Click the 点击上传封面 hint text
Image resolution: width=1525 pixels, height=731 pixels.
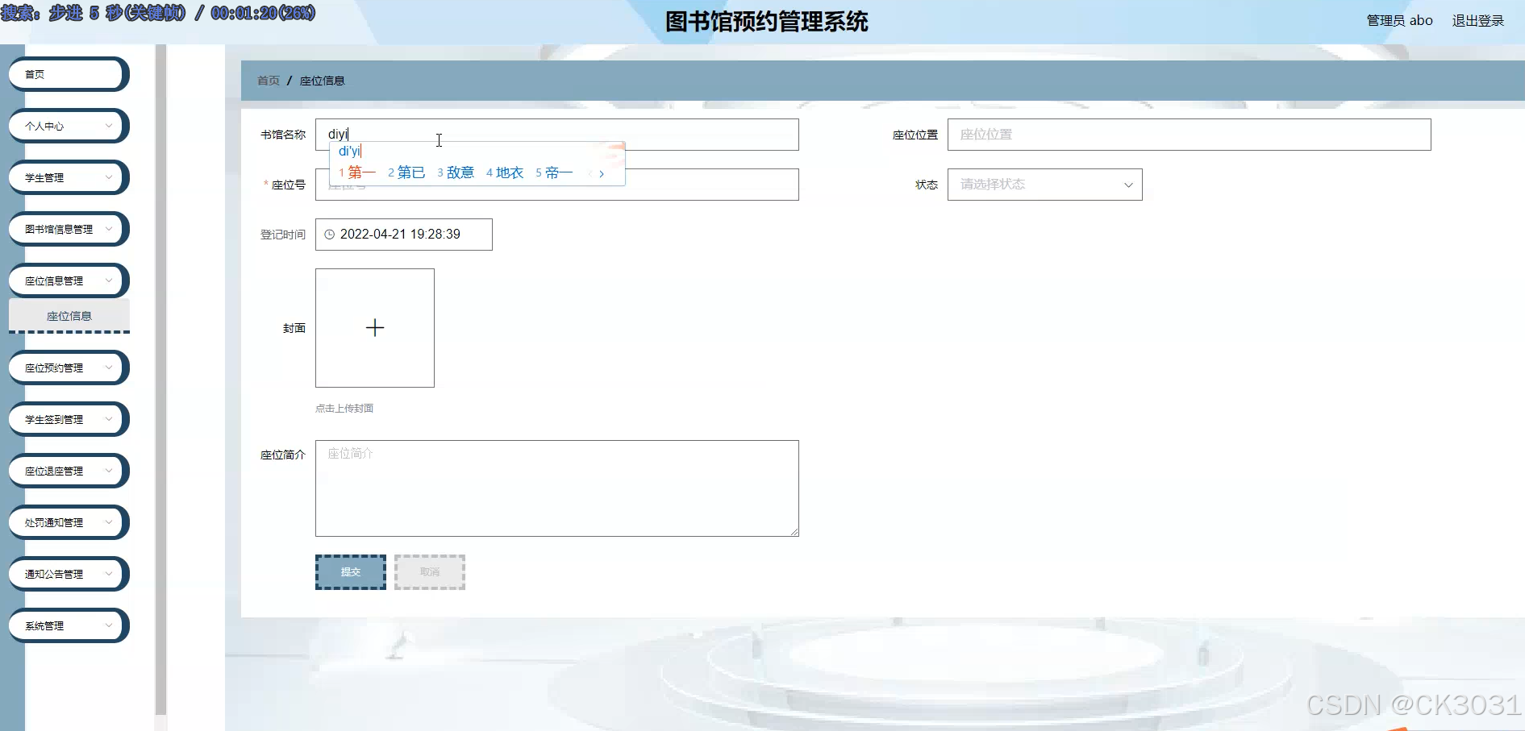(x=344, y=409)
